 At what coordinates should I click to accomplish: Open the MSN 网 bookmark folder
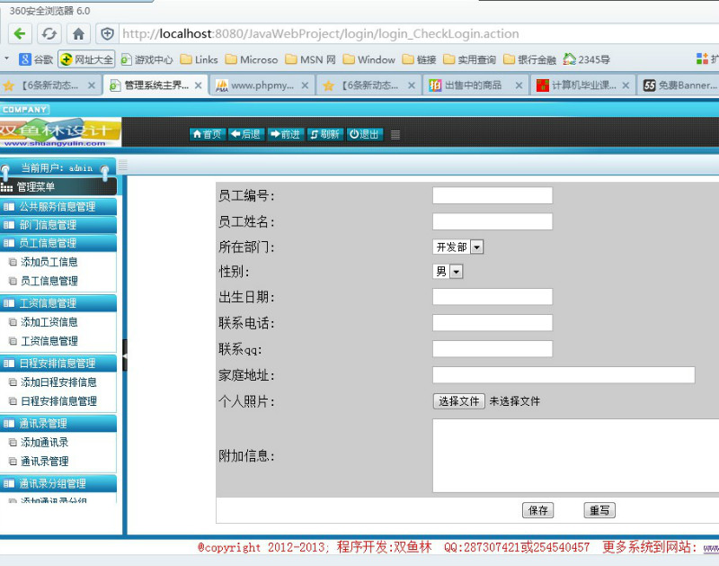click(310, 59)
